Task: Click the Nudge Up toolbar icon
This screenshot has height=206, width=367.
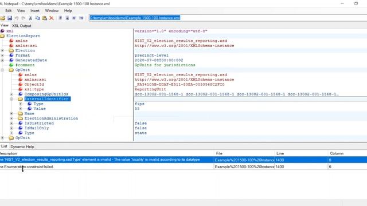Action: (60, 18)
